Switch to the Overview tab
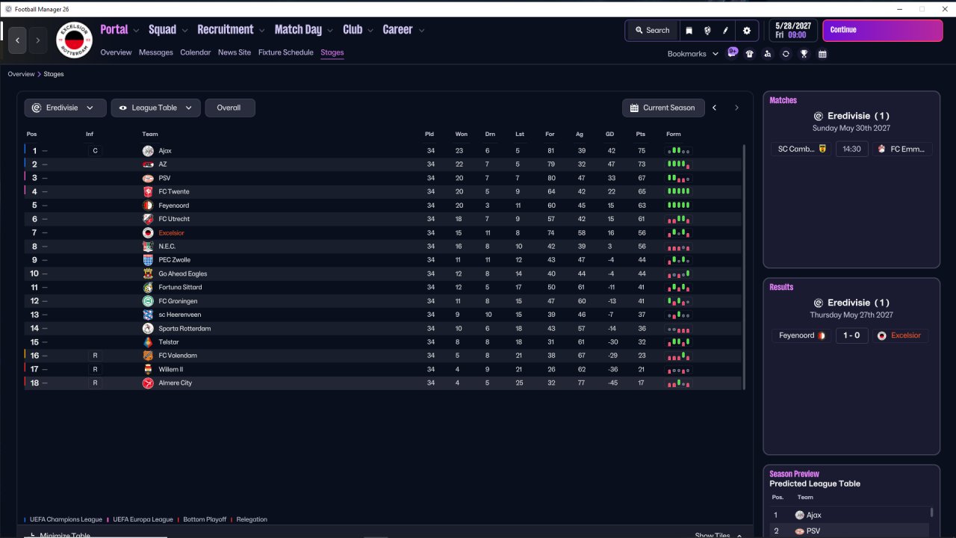The image size is (956, 538). (116, 52)
